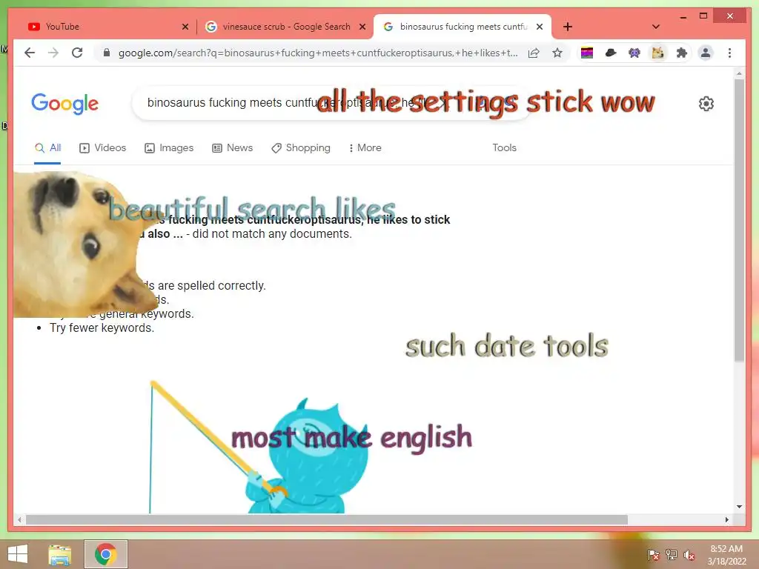Switch to Shopping results
The width and height of the screenshot is (759, 569).
301,147
